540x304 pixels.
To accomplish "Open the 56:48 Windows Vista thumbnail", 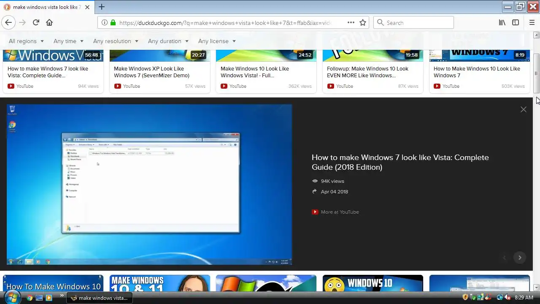I will (x=53, y=55).
